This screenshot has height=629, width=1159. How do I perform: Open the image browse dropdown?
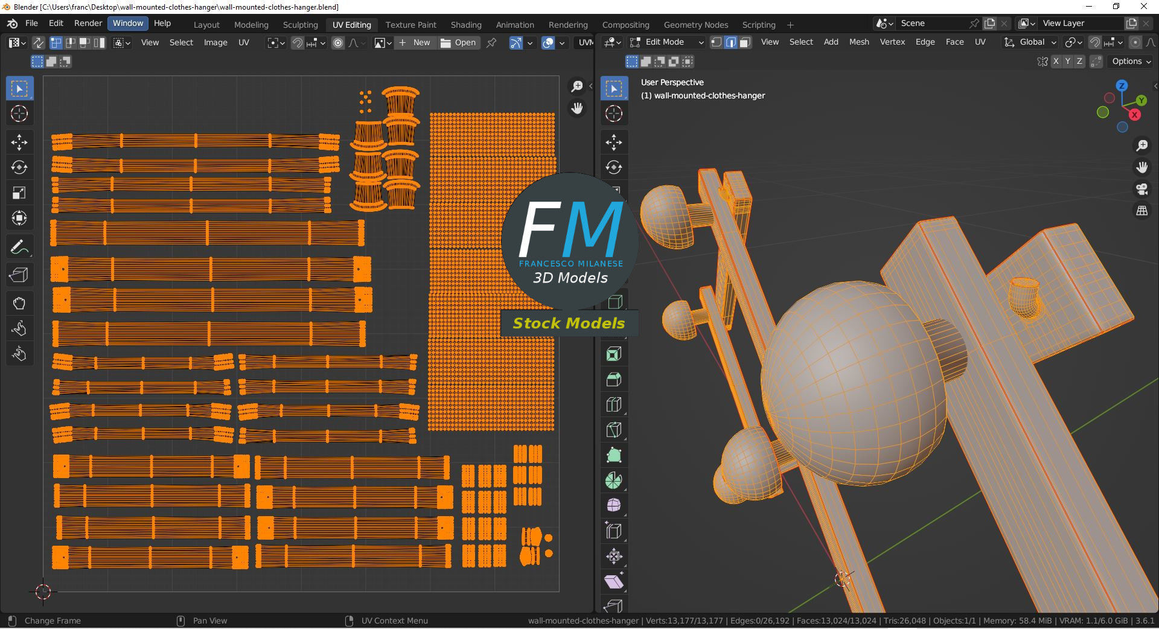(x=383, y=43)
